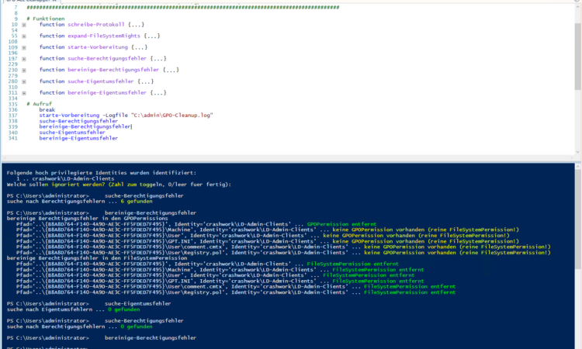Expand the starte-Vorbereitung function block
This screenshot has height=349, width=582.
[24, 47]
